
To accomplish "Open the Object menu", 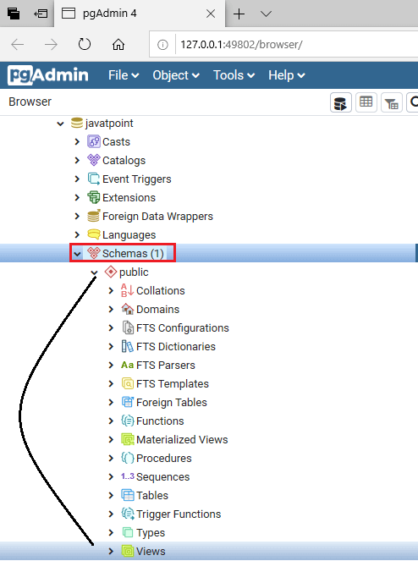I will click(176, 75).
